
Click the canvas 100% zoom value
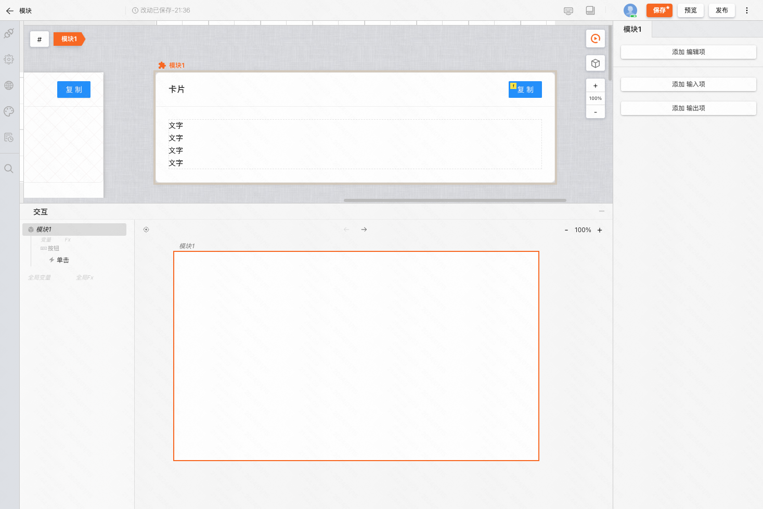tap(596, 98)
